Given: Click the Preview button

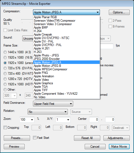Looking at the screenshot, I should (14, 147).
